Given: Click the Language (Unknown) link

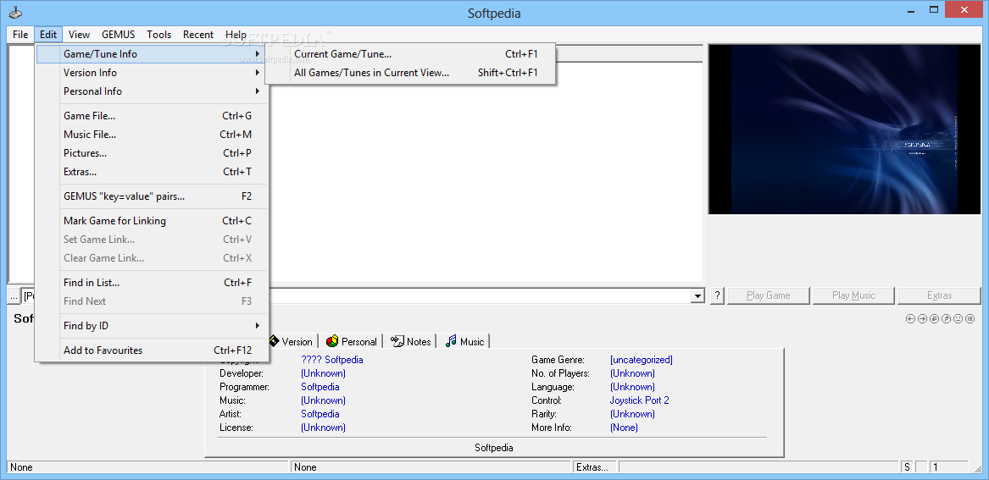Looking at the screenshot, I should [x=632, y=387].
